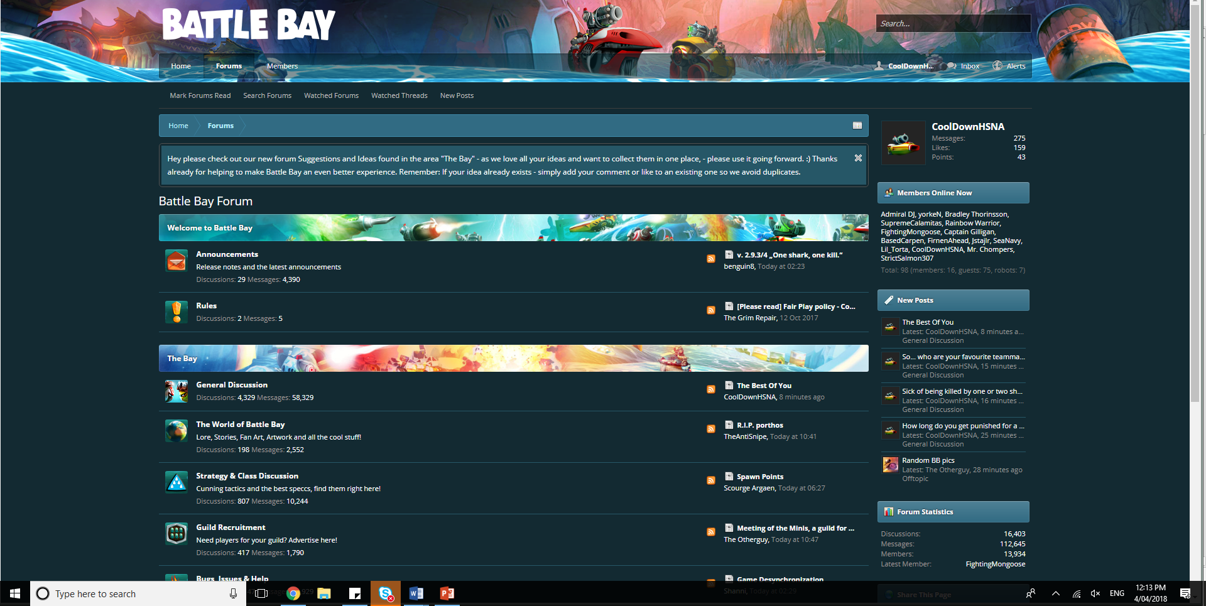The image size is (1206, 606).
Task: Open New Posts in the sub-navigation
Action: (x=457, y=95)
